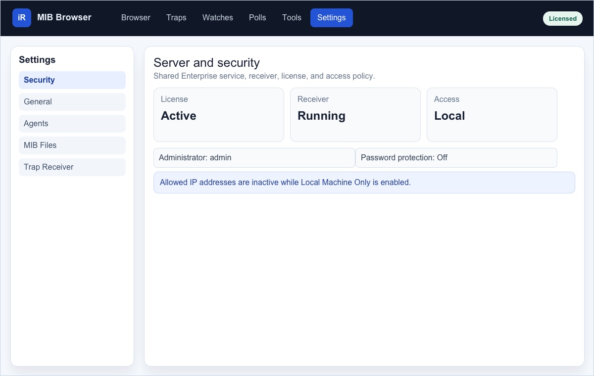Click the Allowed IP addresses inactive notice

pos(364,183)
